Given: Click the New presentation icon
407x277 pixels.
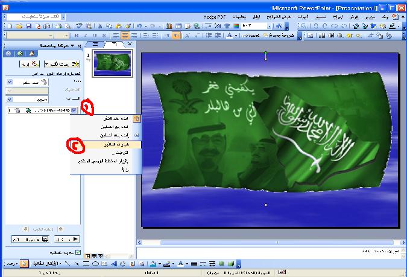Looking at the screenshot, I should [10, 26].
